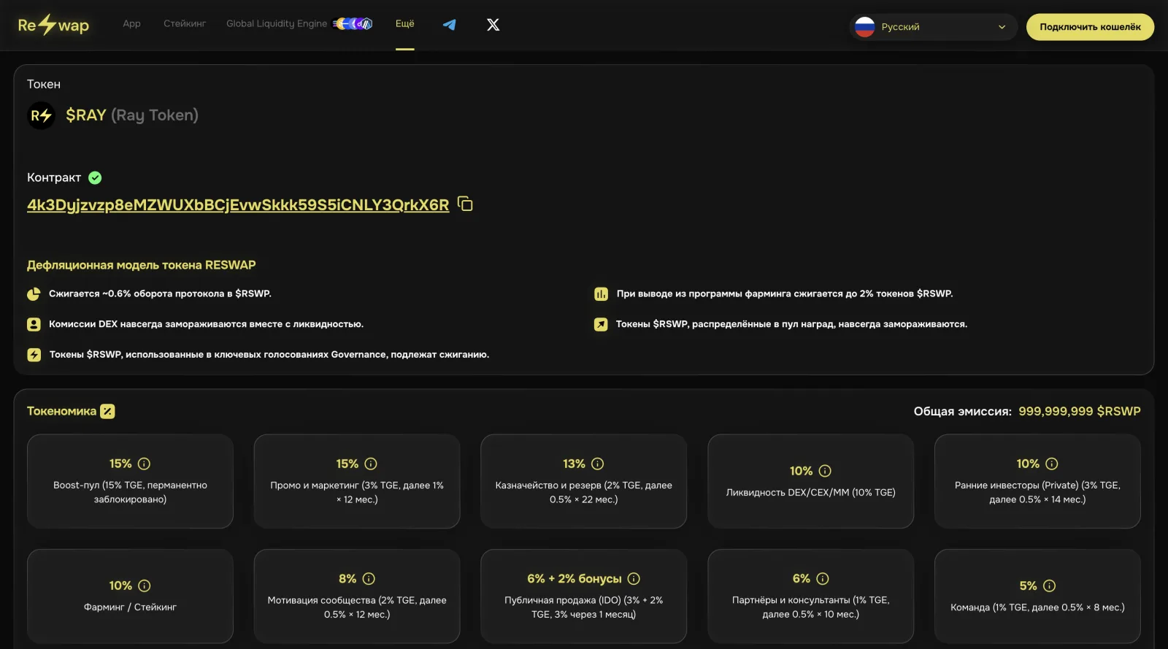Open the ReSwap logo home link
Image resolution: width=1168 pixels, height=649 pixels.
coord(53,25)
